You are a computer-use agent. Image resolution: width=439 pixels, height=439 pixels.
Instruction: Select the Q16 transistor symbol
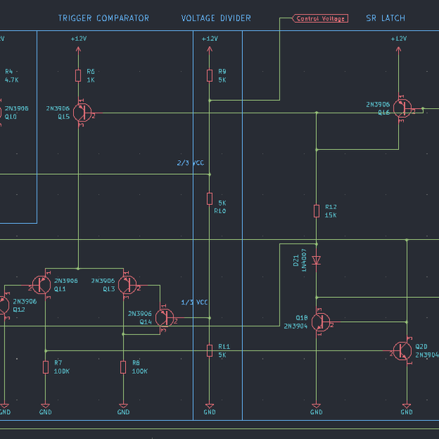(402, 108)
